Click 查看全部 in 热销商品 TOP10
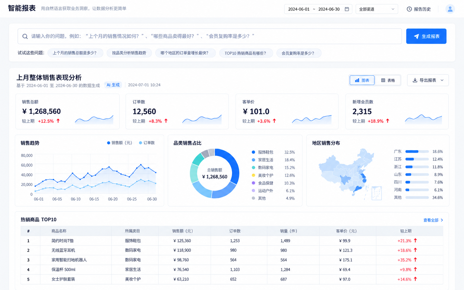 (x=431, y=220)
